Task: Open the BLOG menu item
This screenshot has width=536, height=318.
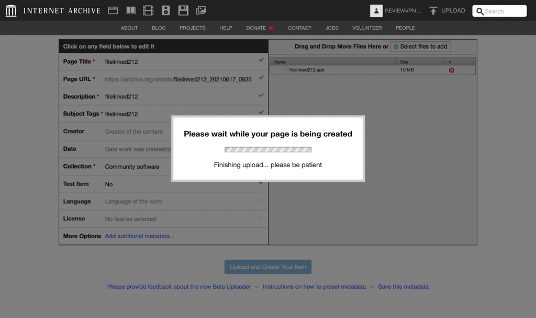Action: coord(159,28)
